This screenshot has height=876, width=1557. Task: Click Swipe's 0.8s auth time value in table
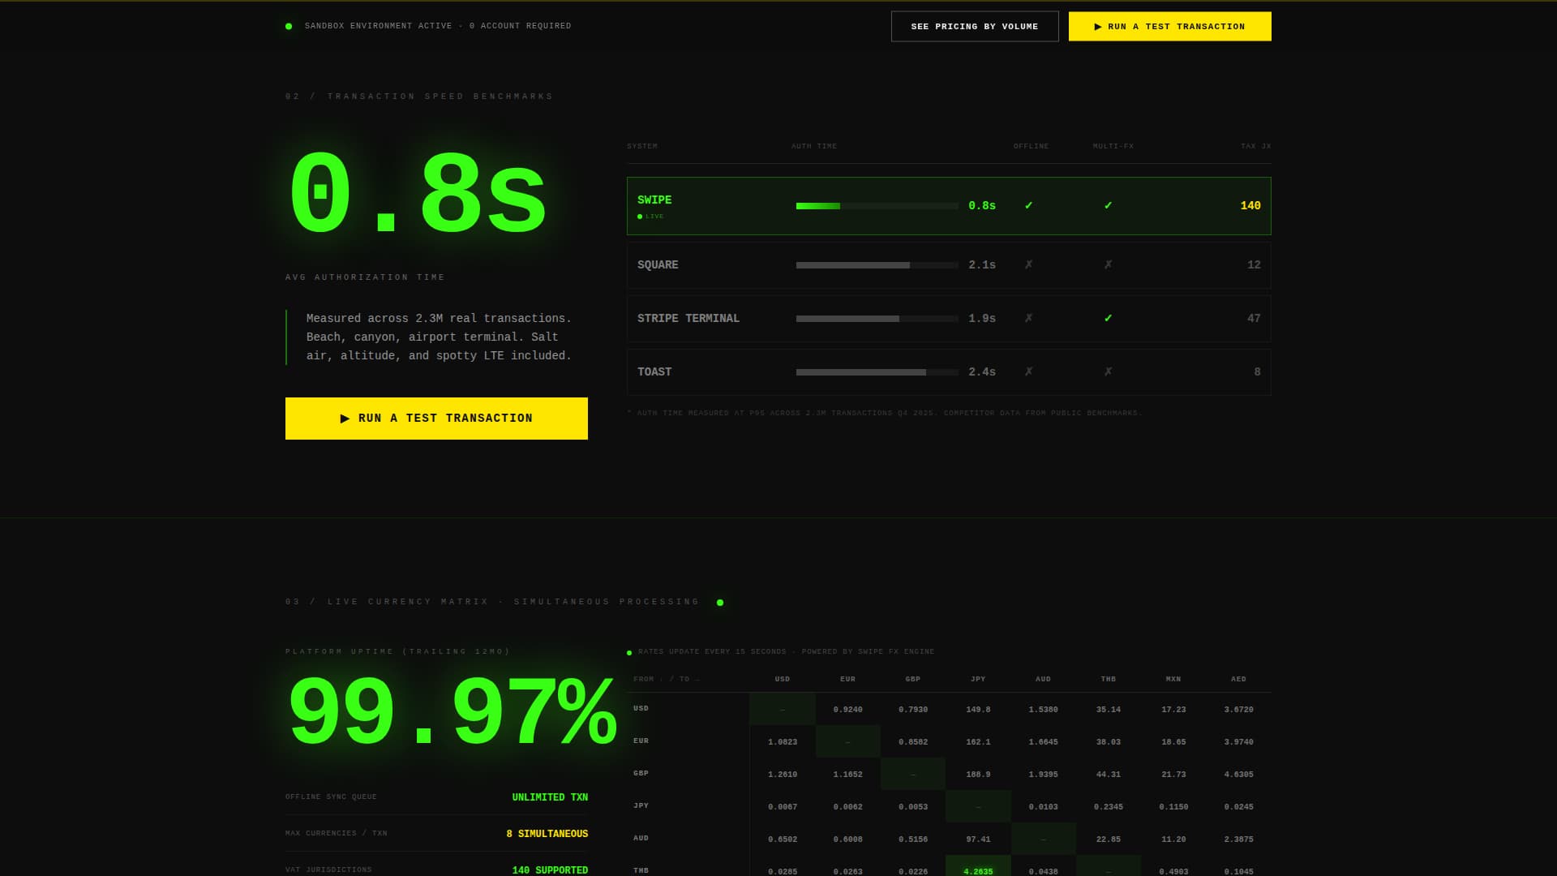coord(982,206)
